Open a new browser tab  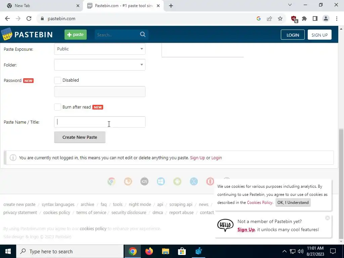click(171, 6)
